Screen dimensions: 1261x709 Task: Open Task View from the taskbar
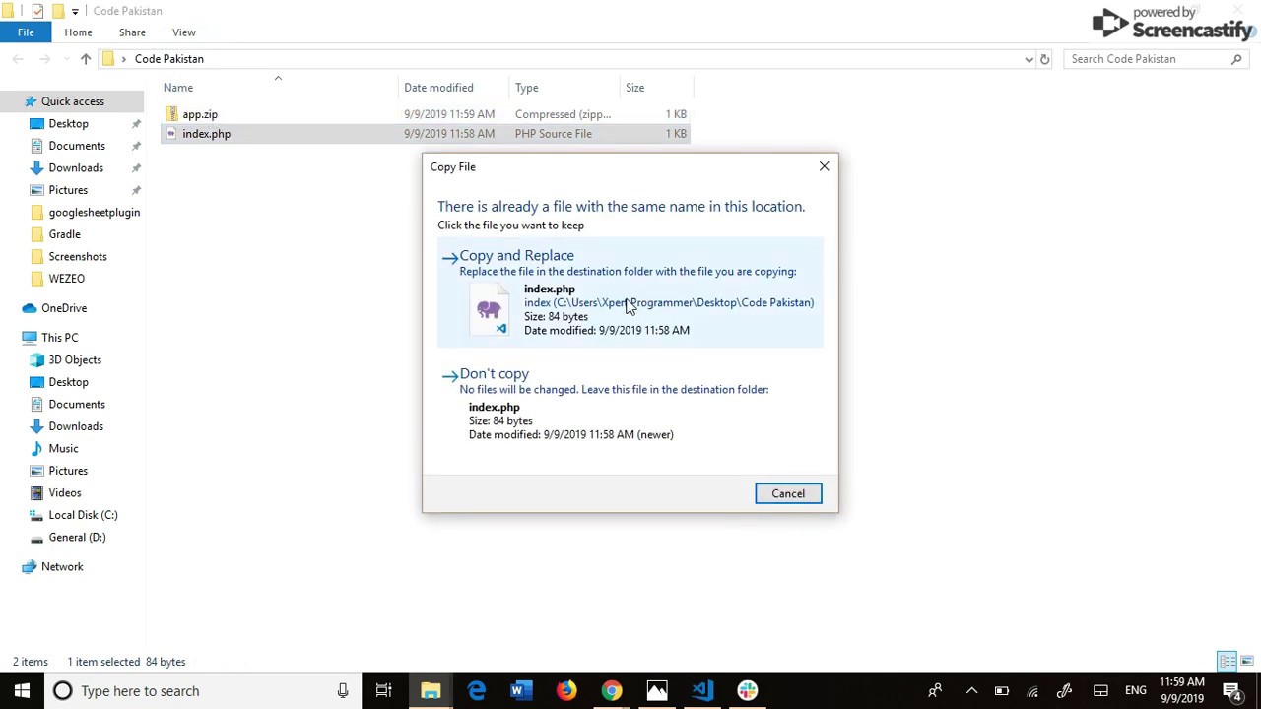[x=384, y=691]
